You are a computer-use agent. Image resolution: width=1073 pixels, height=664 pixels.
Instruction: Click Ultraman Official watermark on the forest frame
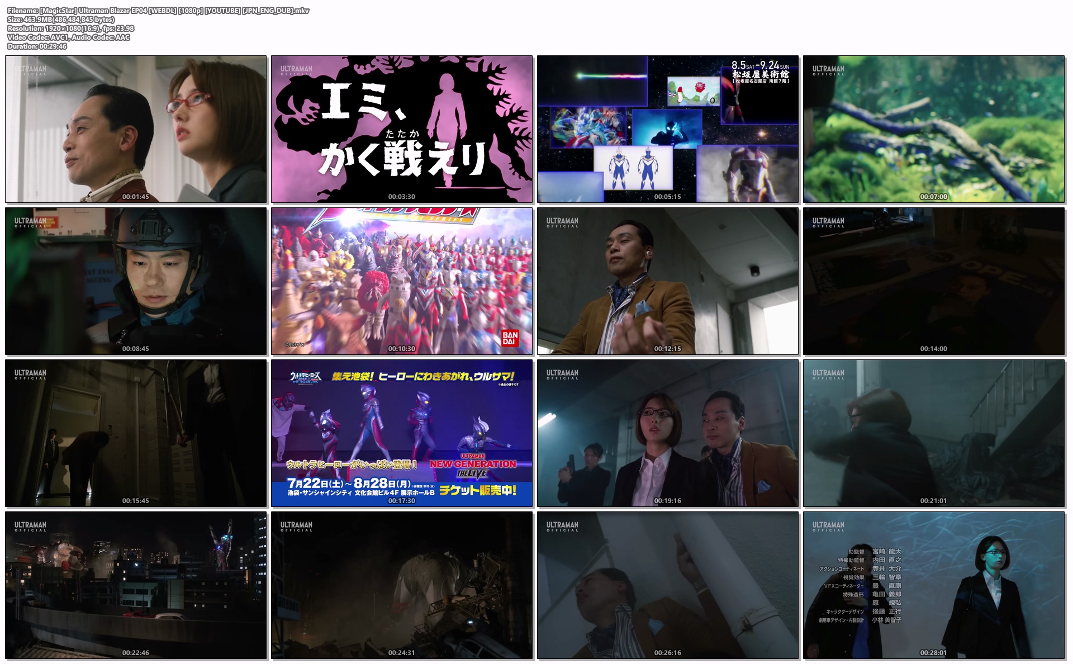[x=828, y=70]
